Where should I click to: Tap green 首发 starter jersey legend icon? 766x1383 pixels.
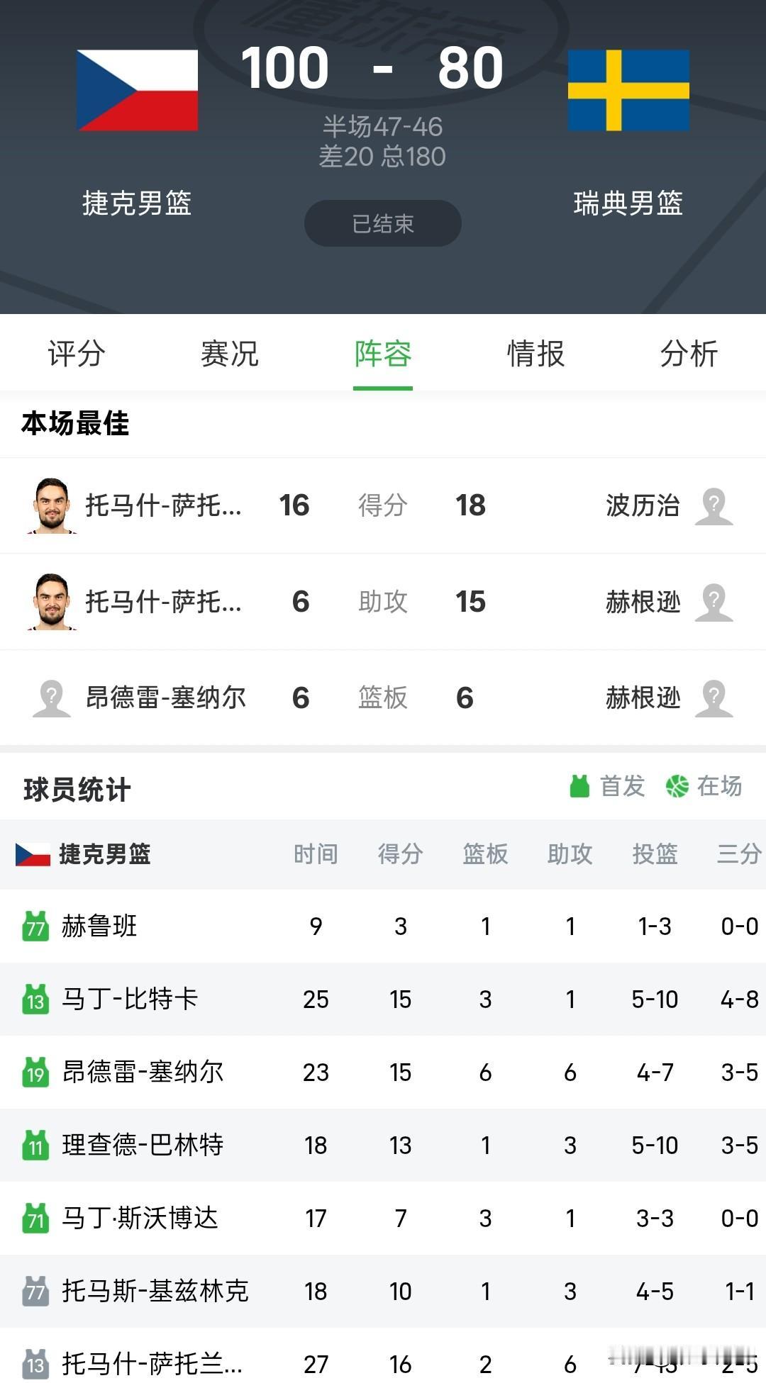point(579,785)
